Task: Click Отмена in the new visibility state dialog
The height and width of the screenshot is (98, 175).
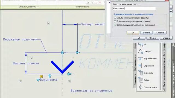Action: pos(146,33)
